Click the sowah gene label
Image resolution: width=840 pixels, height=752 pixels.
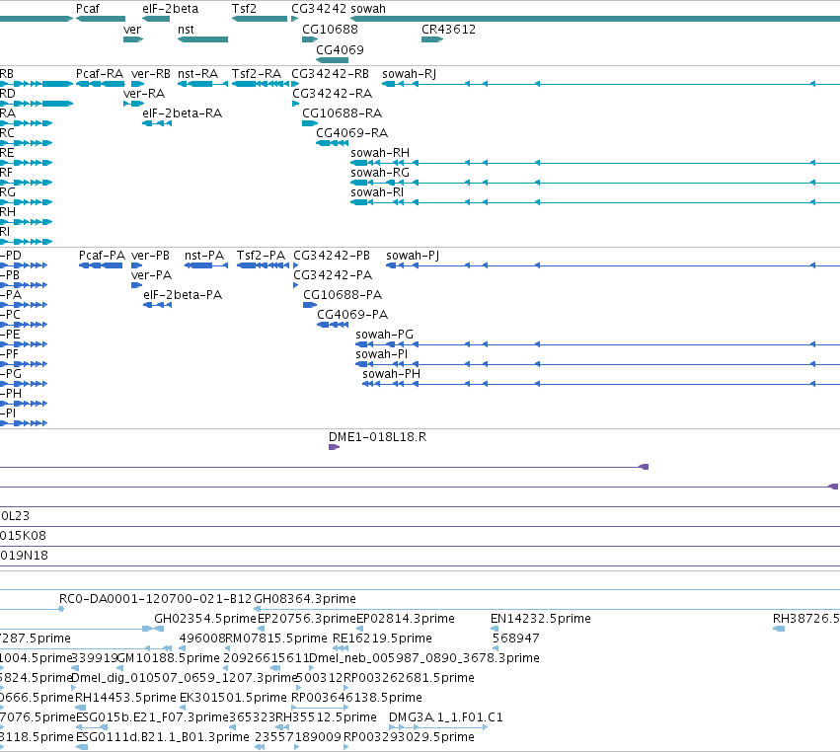368,9
